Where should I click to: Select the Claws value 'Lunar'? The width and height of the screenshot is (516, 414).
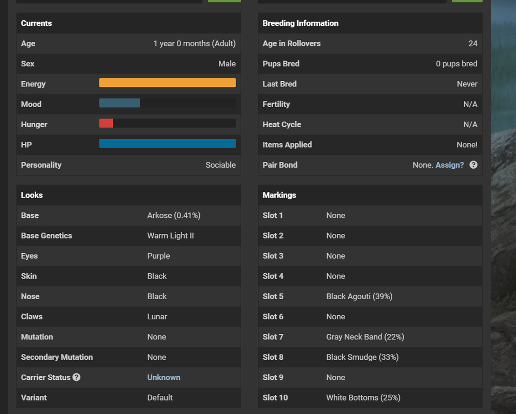point(157,317)
